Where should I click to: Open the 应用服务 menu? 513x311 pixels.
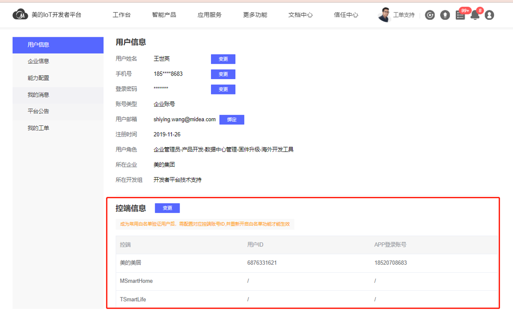click(209, 15)
